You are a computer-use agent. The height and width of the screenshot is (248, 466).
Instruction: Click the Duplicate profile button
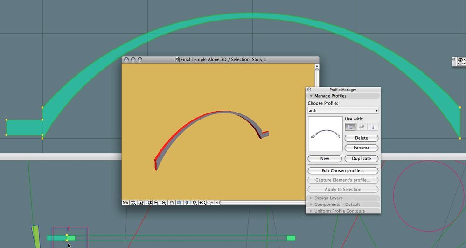[x=362, y=158]
